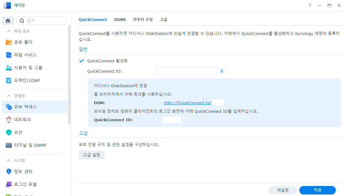Image resolution: width=344 pixels, height=196 pixels.
Task: Open 네트워크 icon in sidebar
Action: point(9,120)
